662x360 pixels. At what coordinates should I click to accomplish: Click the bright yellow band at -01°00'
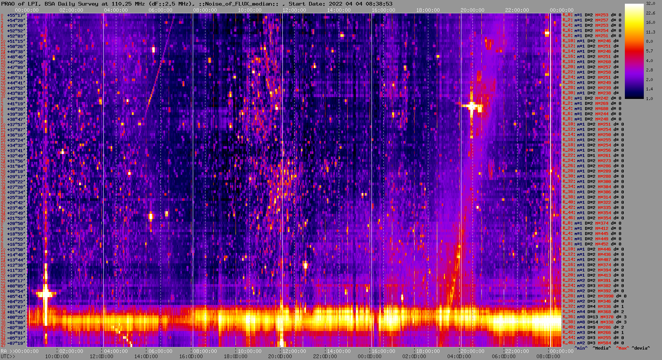[294, 320]
